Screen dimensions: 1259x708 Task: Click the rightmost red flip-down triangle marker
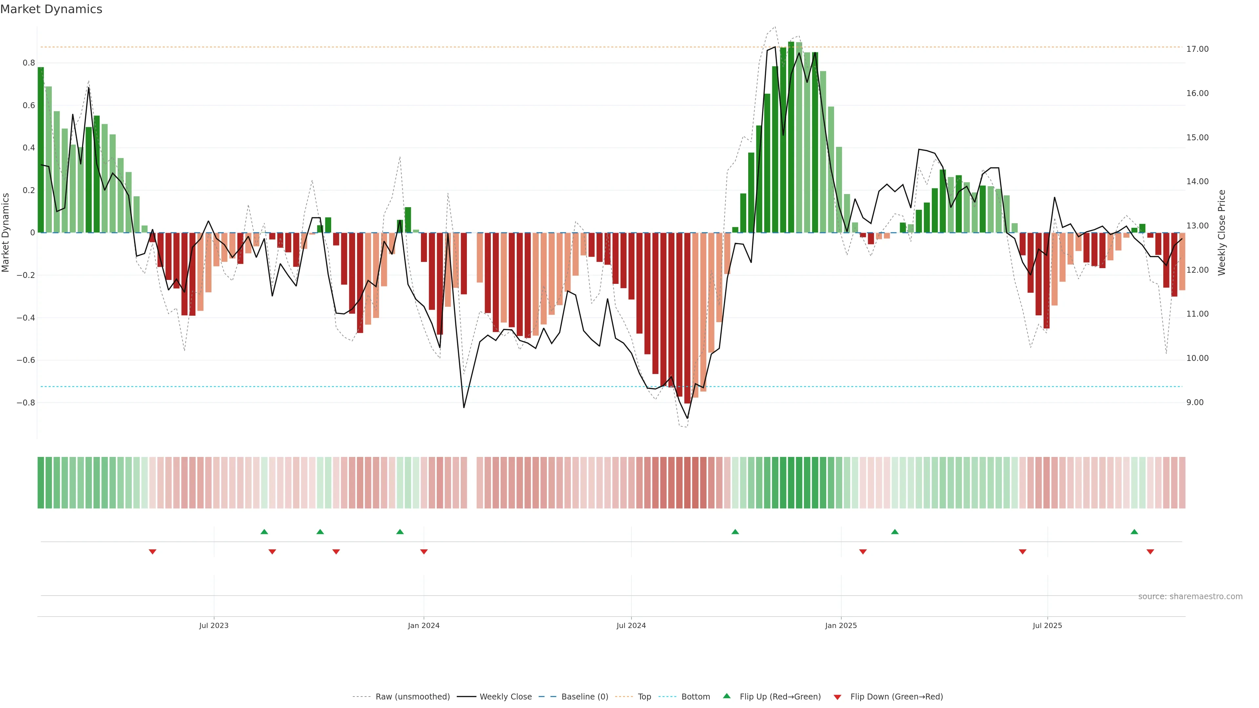tap(1150, 552)
